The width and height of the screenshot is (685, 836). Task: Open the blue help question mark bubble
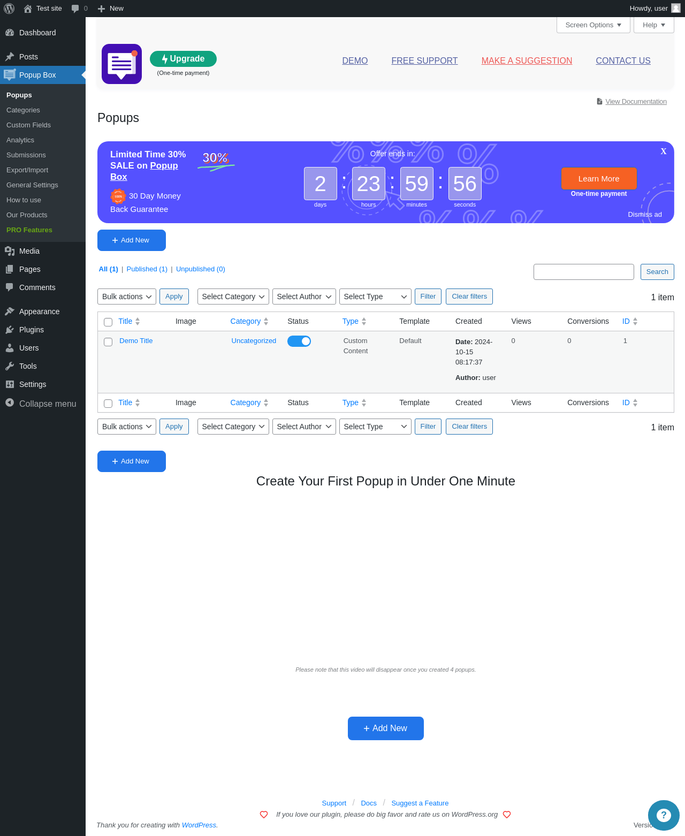(x=664, y=815)
